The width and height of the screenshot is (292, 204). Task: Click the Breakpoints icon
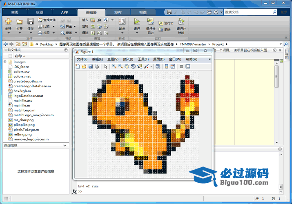coord(122,21)
